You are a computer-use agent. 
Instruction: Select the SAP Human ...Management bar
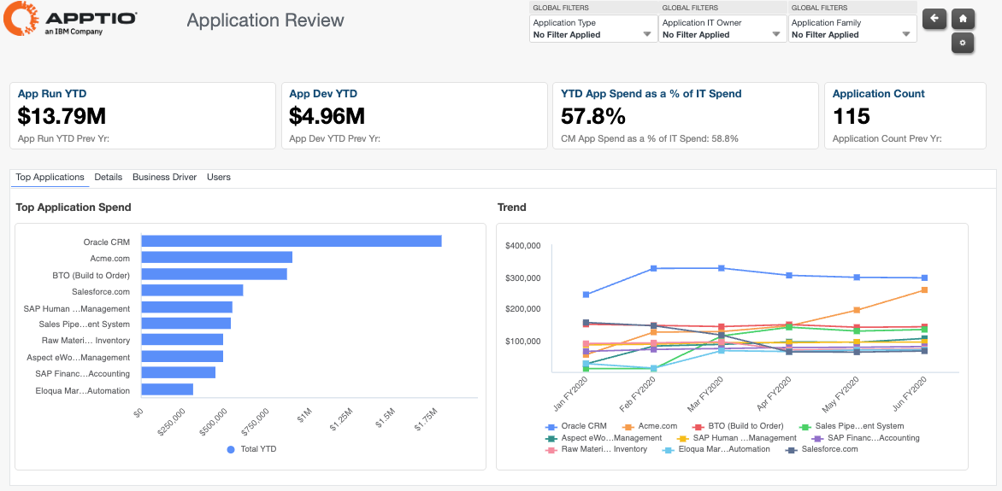(186, 307)
